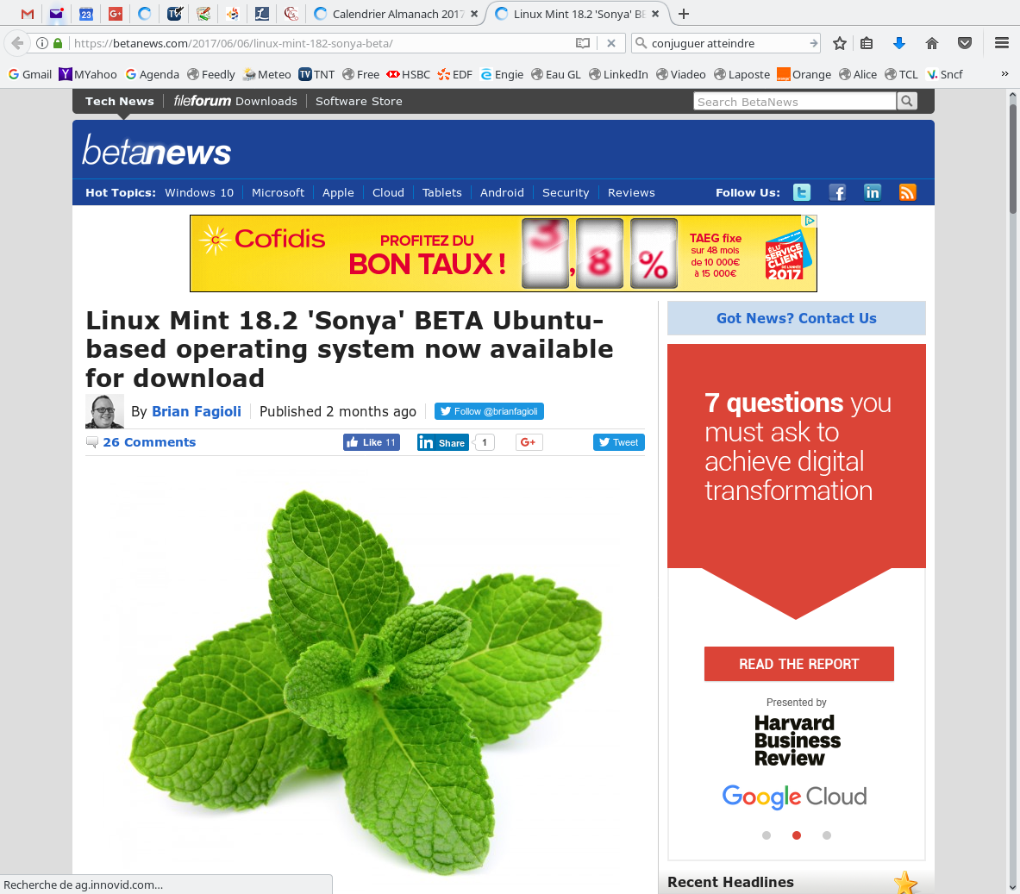This screenshot has height=894, width=1020.
Task: Save page with the Pocket icon
Action: [x=964, y=42]
